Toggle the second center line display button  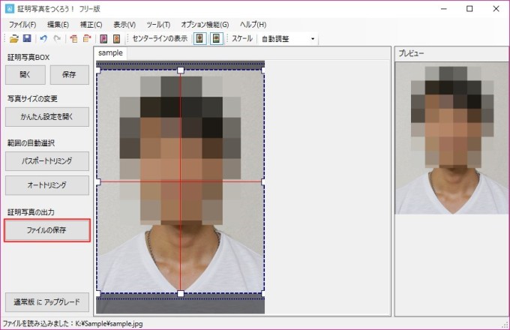point(216,38)
